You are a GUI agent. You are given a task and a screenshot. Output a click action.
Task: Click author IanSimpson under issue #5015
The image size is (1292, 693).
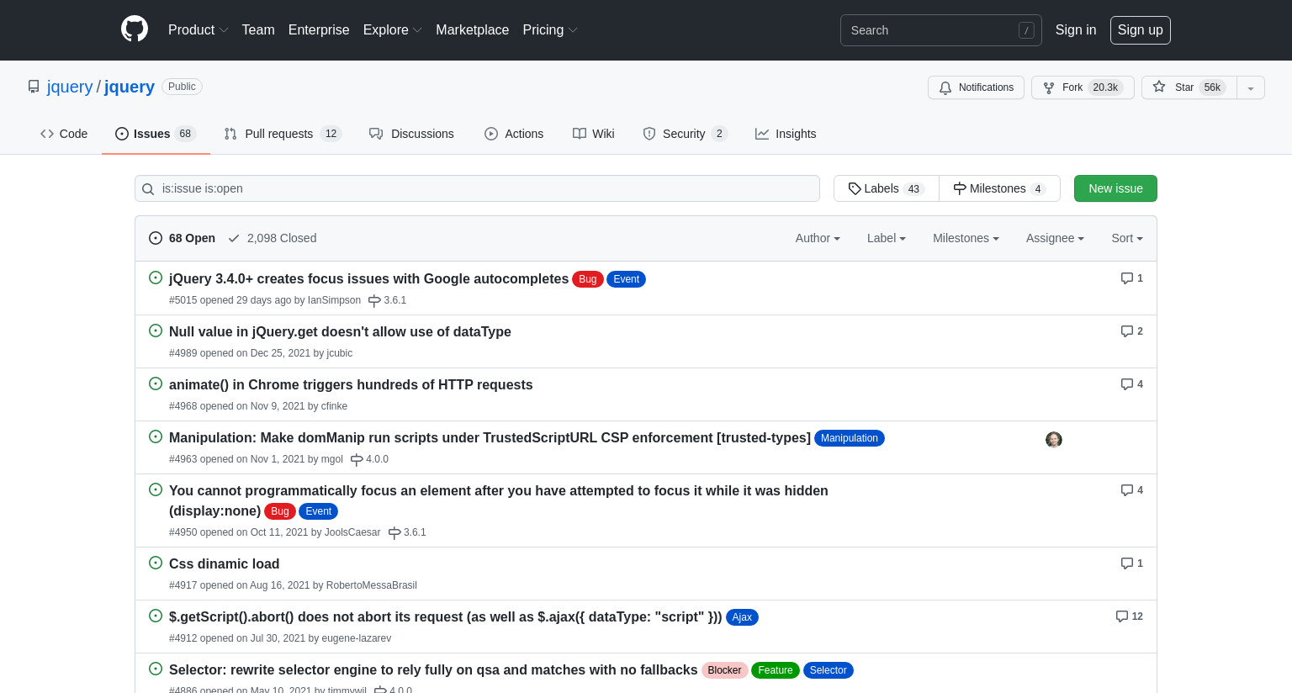click(x=334, y=300)
